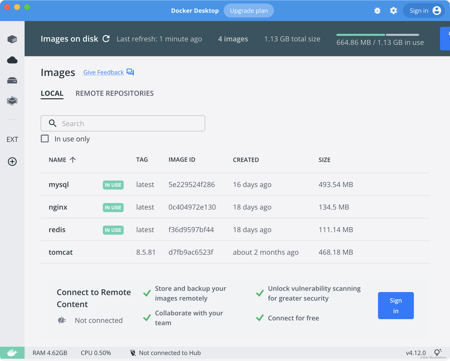Screen dimensions: 450x361
Task: Click the IN USE badge for redis
Action: tap(113, 230)
